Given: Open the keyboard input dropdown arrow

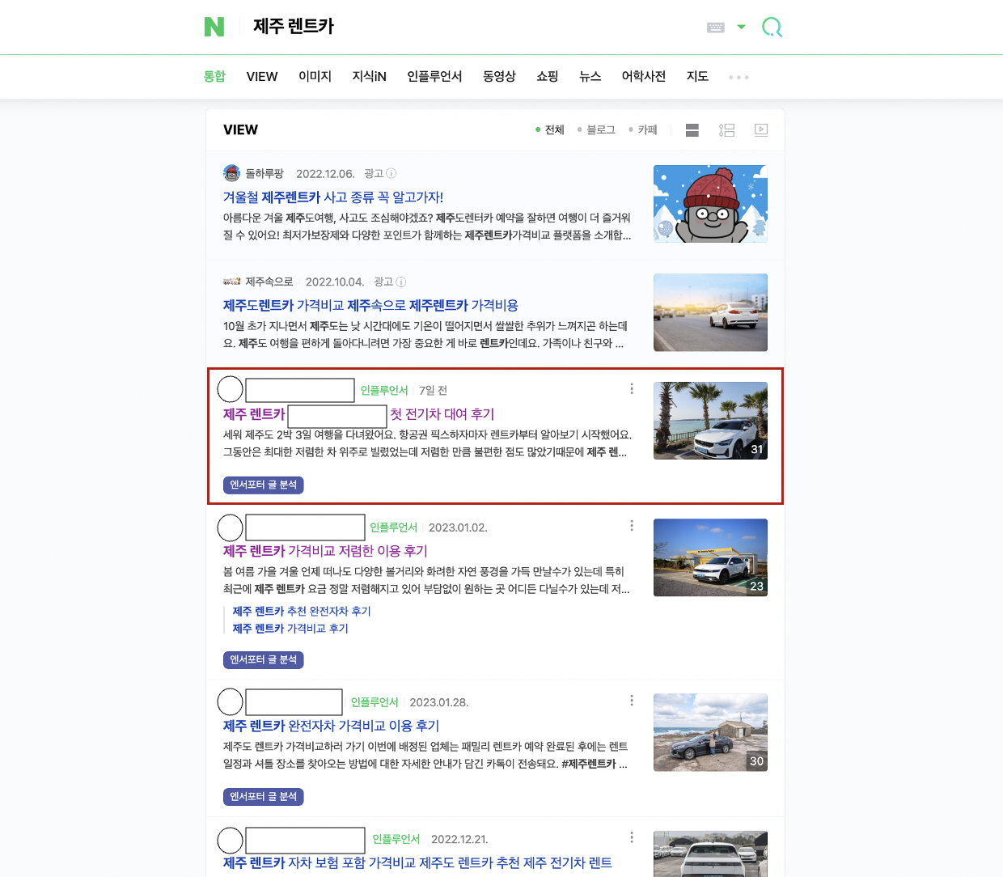Looking at the screenshot, I should click(x=741, y=27).
